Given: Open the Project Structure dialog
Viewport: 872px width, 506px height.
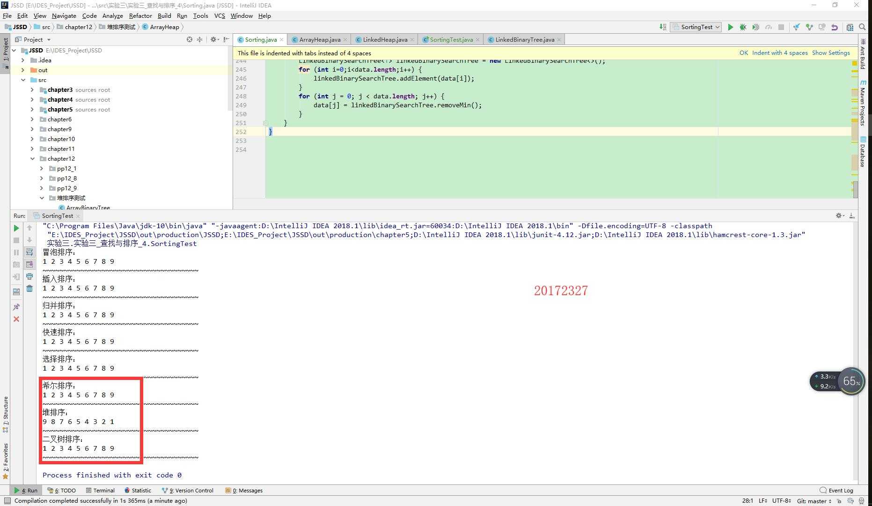Looking at the screenshot, I should (850, 27).
